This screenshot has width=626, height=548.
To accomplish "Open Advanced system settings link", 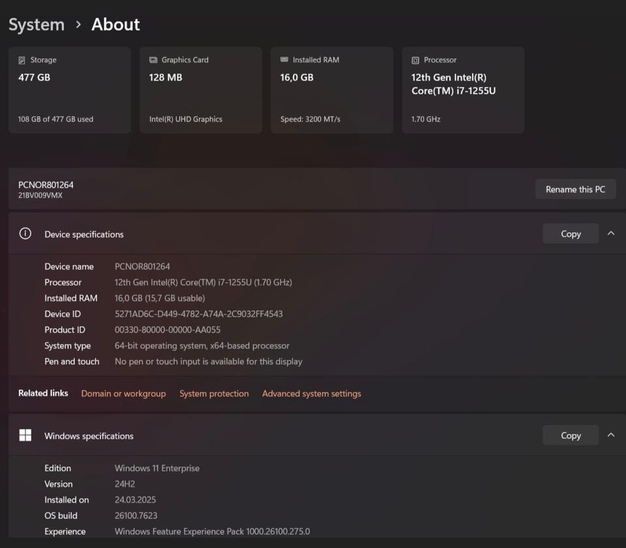I will (311, 394).
